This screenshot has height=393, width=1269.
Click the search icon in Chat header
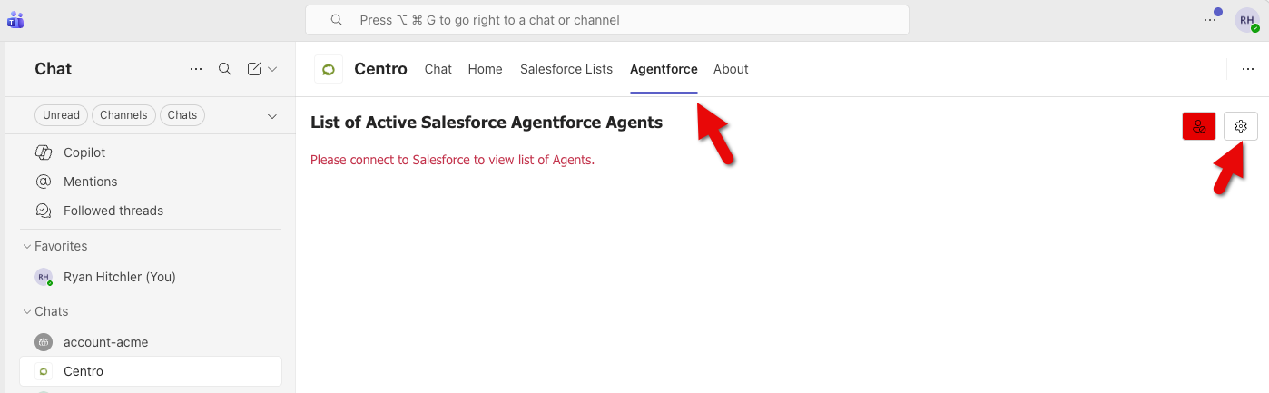[225, 69]
